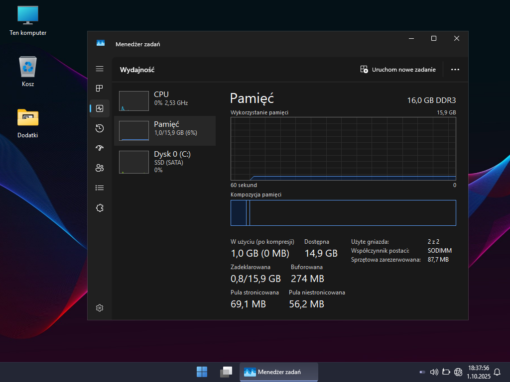This screenshot has height=382, width=510.
Task: Open the Services puzzle icon
Action: click(x=100, y=208)
